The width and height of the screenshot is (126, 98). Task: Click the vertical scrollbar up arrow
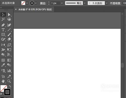[x=122, y=14]
